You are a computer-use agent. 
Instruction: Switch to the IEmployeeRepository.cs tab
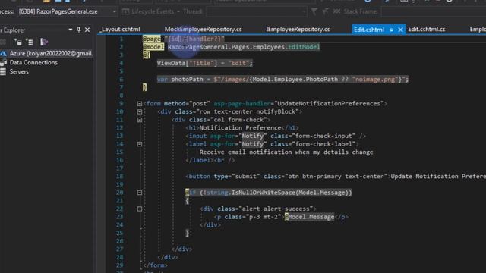(298, 29)
